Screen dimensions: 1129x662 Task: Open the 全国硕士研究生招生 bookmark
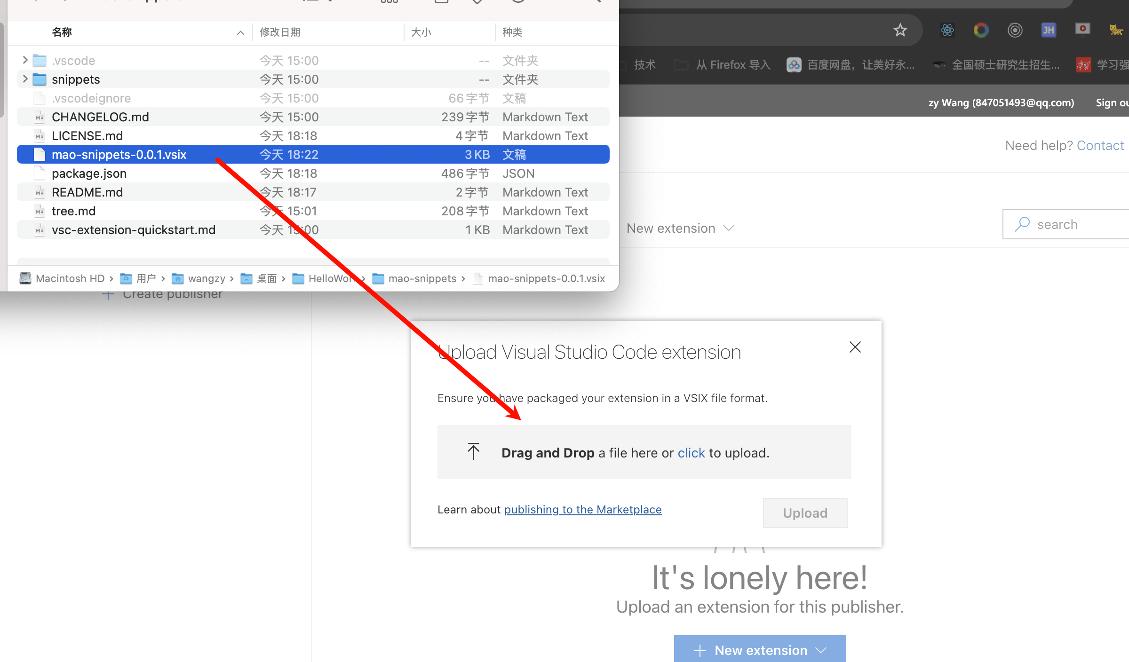point(996,65)
